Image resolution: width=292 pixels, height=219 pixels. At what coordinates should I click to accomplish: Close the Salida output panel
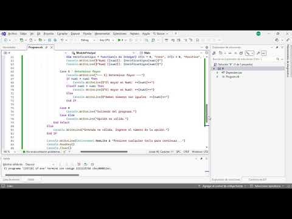[207, 159]
